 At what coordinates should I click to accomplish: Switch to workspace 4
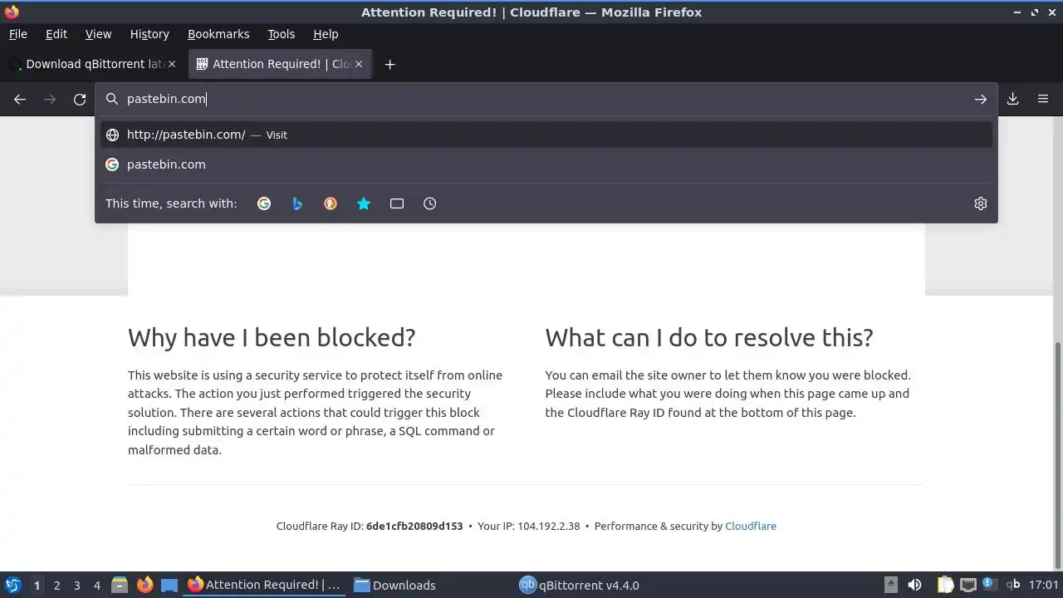[96, 586]
